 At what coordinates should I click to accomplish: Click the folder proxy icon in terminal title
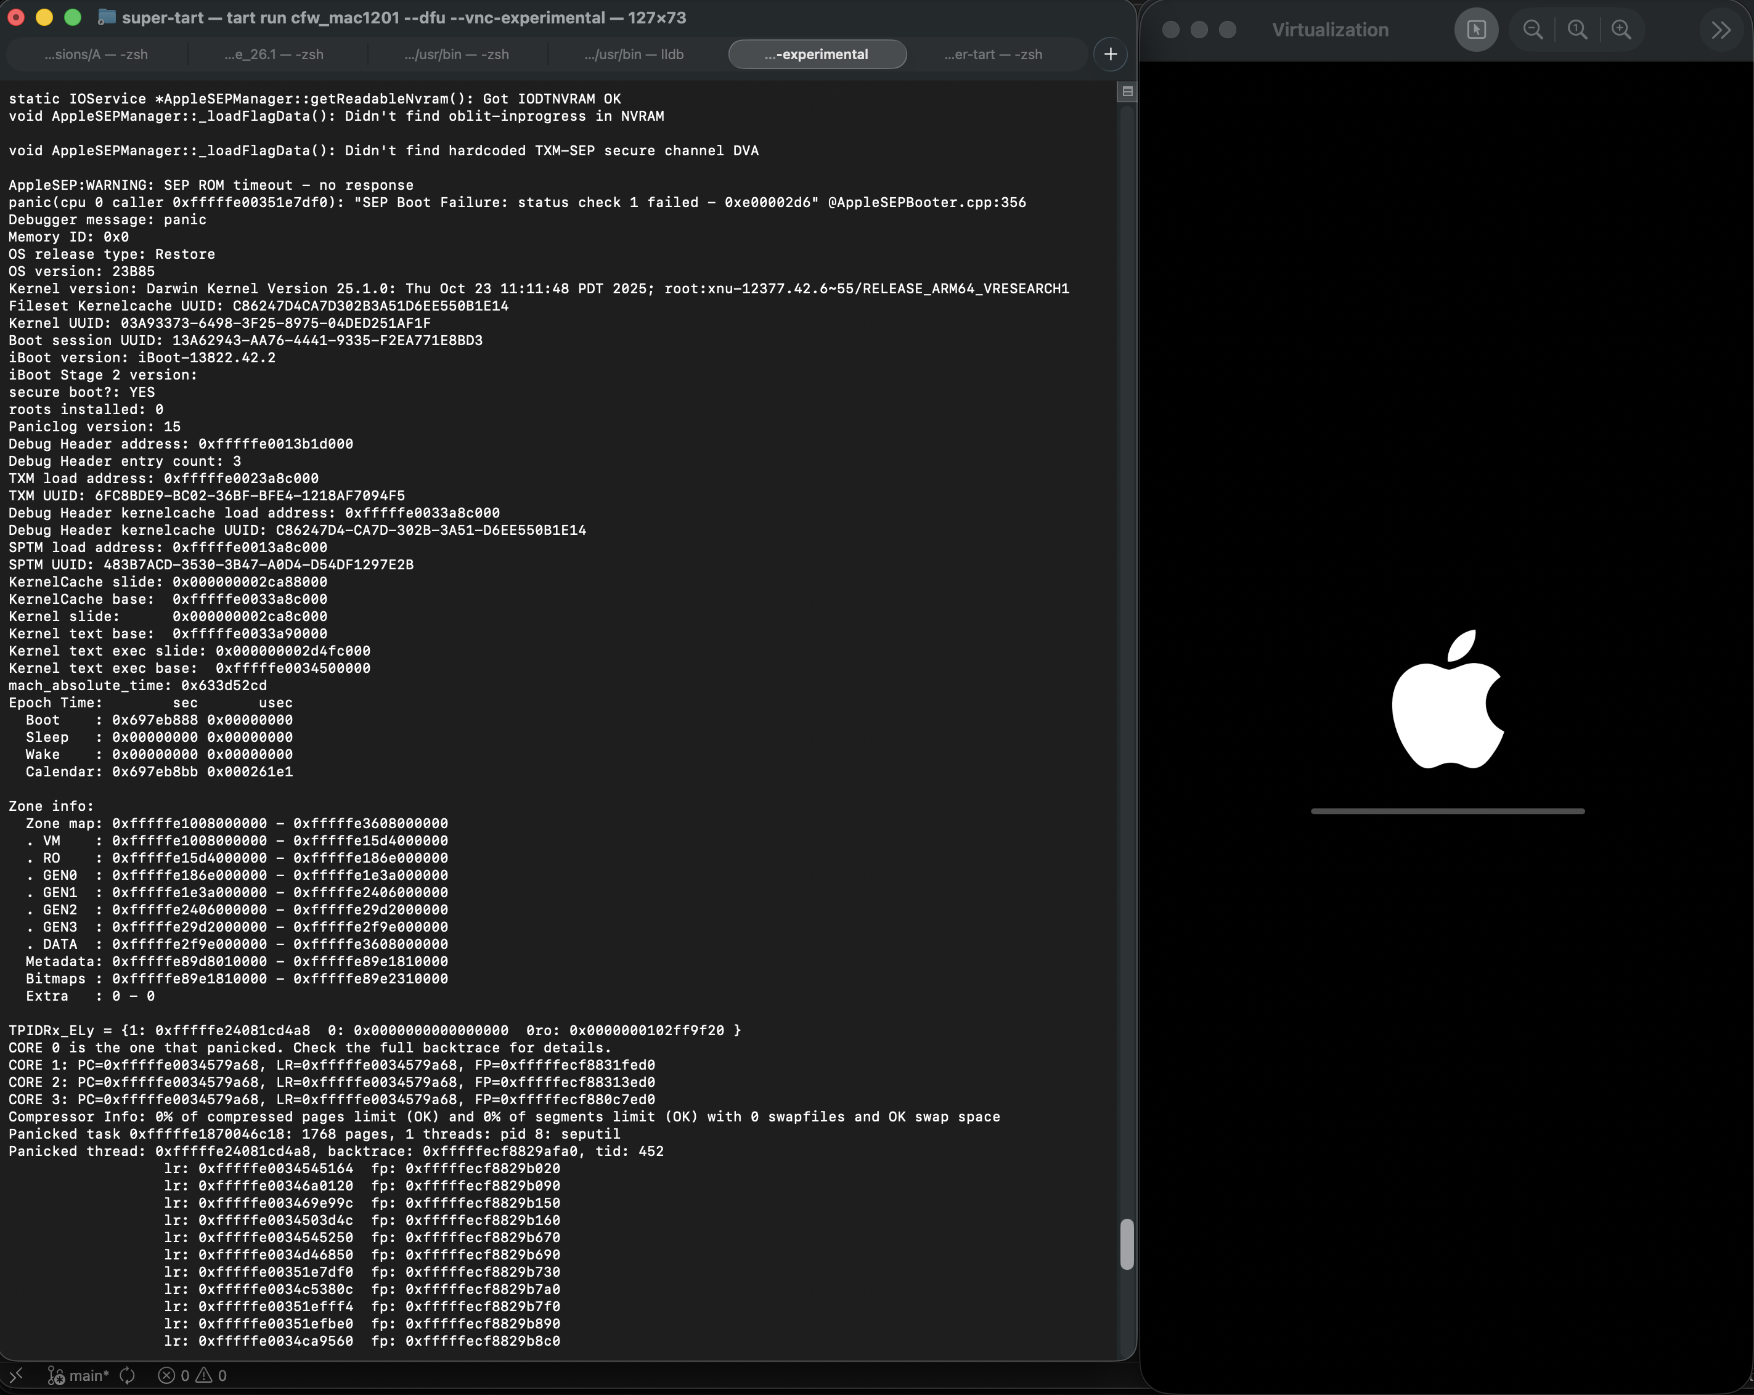(x=107, y=17)
